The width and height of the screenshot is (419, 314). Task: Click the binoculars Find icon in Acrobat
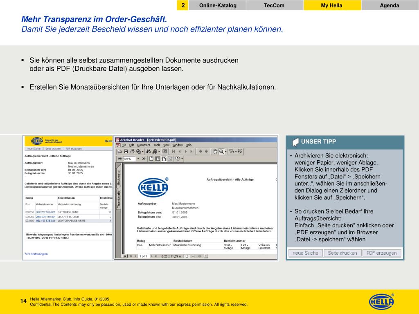pos(148,151)
